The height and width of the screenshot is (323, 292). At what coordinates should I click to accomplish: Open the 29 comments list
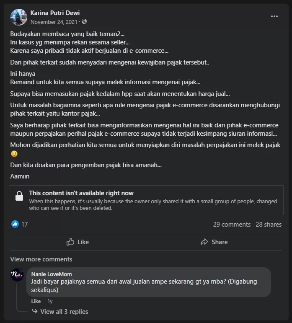[x=232, y=225]
